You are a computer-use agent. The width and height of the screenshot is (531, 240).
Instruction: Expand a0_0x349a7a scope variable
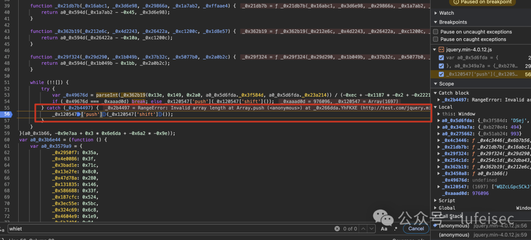coord(439,127)
